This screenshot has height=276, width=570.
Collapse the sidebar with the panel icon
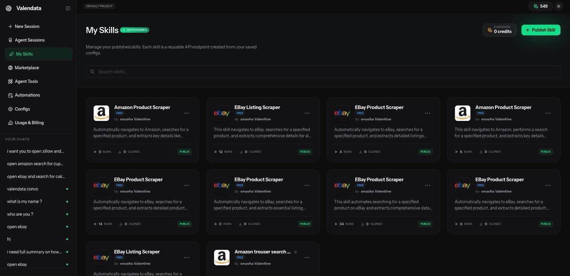68,8
